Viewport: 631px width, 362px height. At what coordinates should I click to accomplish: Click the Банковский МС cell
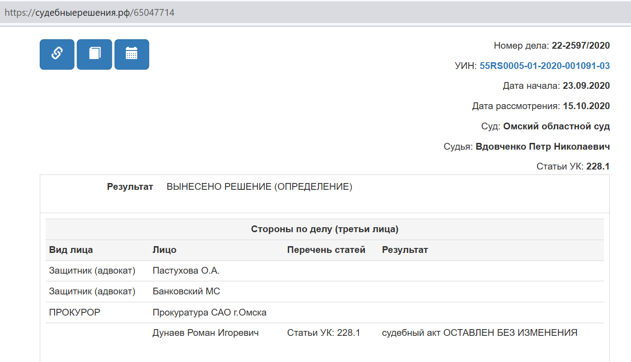(x=186, y=292)
